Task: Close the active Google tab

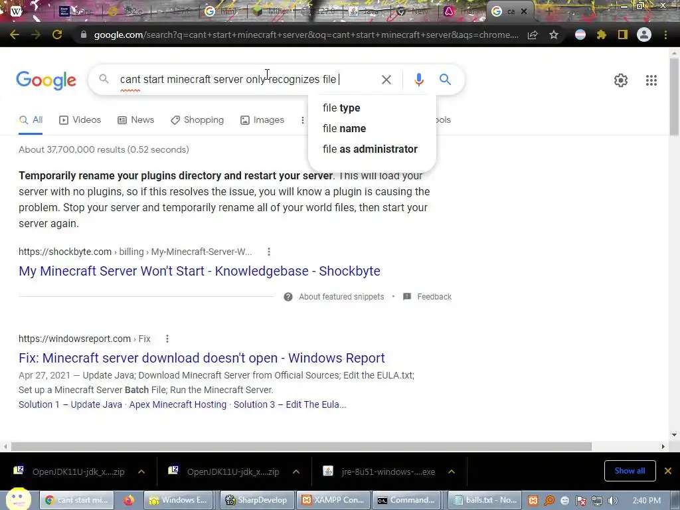Action: [x=524, y=11]
